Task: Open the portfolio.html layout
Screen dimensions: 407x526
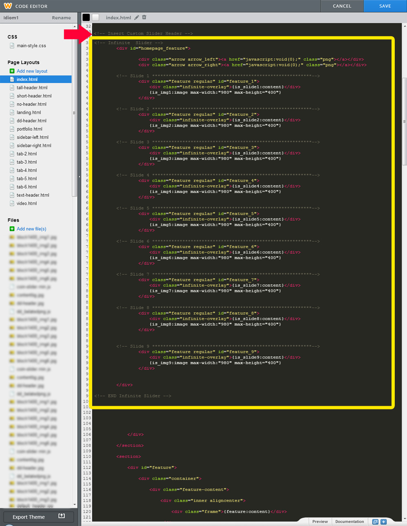Action: pyautogui.click(x=29, y=129)
